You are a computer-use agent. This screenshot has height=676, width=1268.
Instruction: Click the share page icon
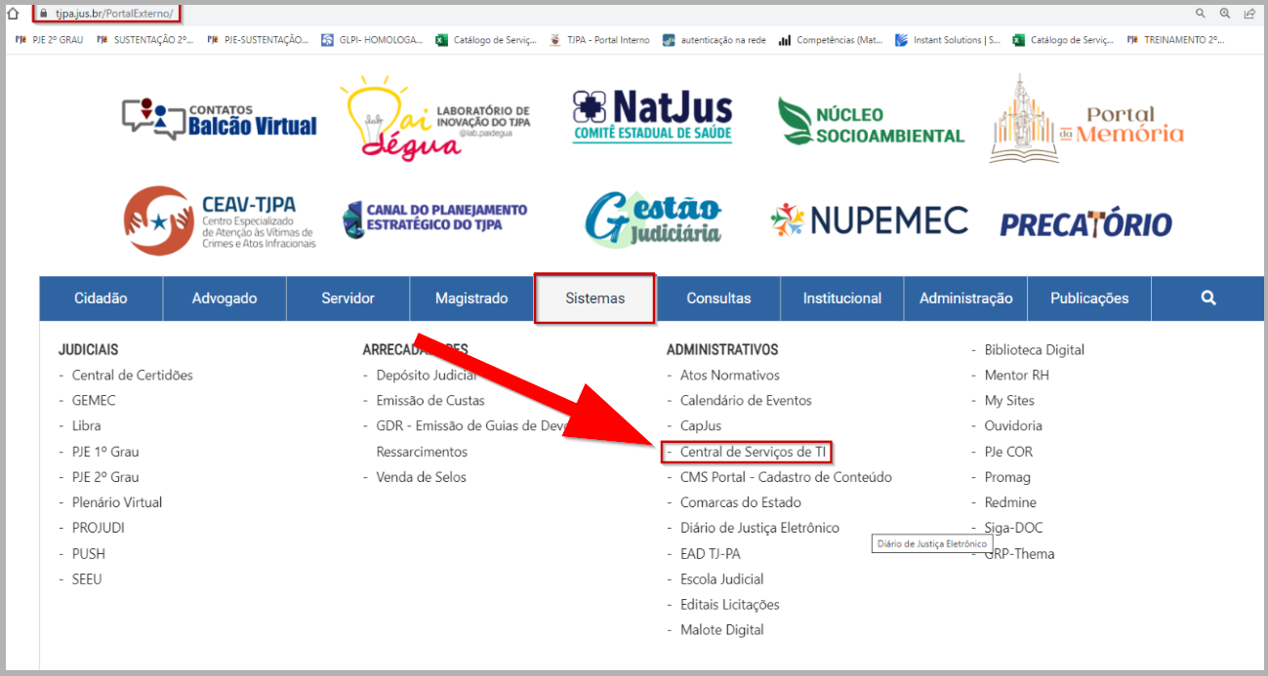[1249, 14]
